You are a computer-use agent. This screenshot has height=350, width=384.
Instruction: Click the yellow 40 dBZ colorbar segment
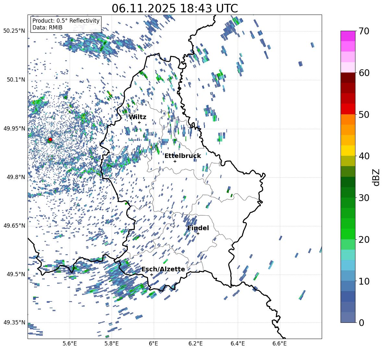click(348, 151)
